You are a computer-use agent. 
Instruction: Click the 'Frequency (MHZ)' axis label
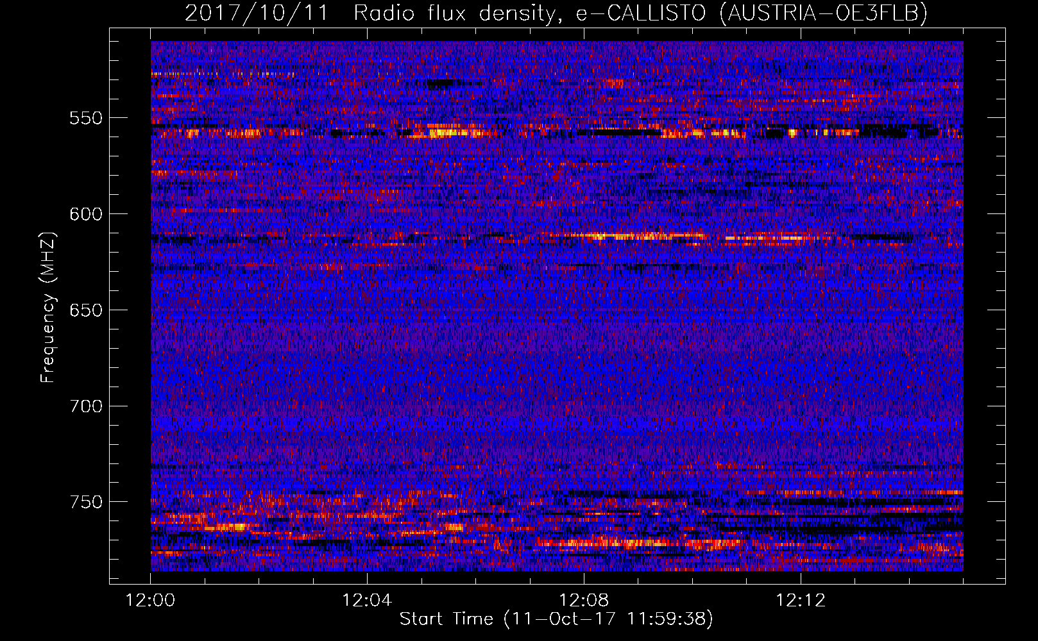[x=48, y=308]
